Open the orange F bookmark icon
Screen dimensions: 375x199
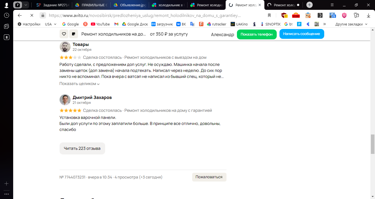tap(201, 24)
